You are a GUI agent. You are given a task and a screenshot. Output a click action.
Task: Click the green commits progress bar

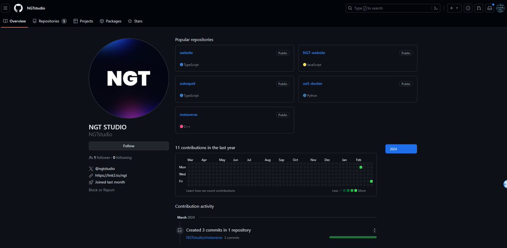tap(353, 237)
